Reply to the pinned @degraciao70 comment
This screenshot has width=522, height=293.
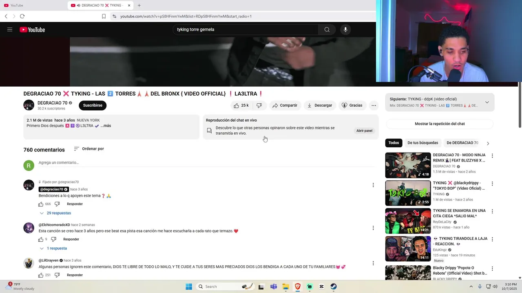click(75, 204)
